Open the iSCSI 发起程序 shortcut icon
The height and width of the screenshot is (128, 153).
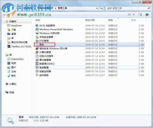(37, 25)
